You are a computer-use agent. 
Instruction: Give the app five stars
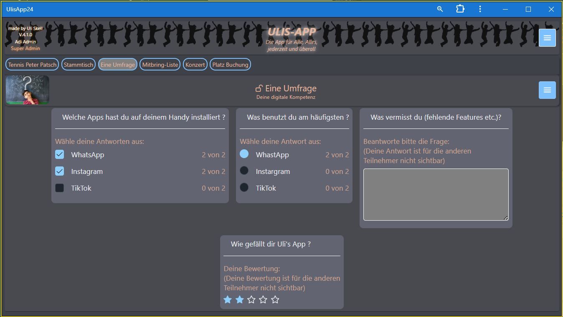pyautogui.click(x=275, y=299)
